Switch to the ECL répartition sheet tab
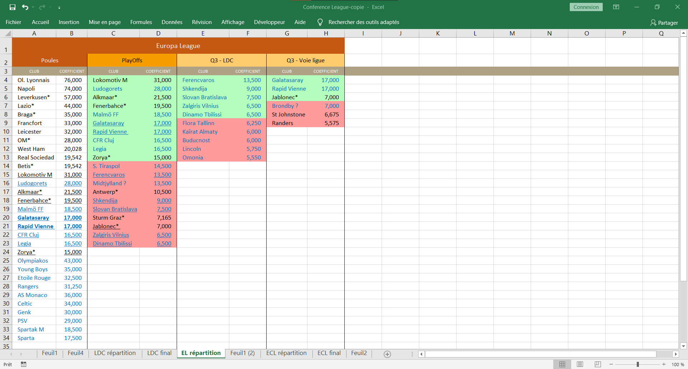This screenshot has height=369, width=688. coord(286,353)
